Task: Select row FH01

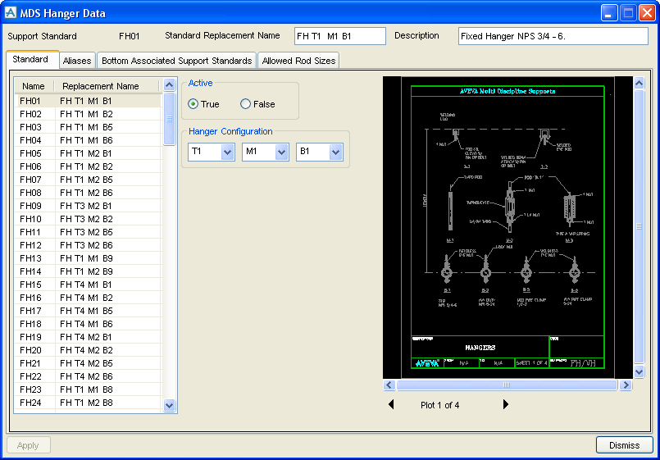Action: tap(89, 101)
